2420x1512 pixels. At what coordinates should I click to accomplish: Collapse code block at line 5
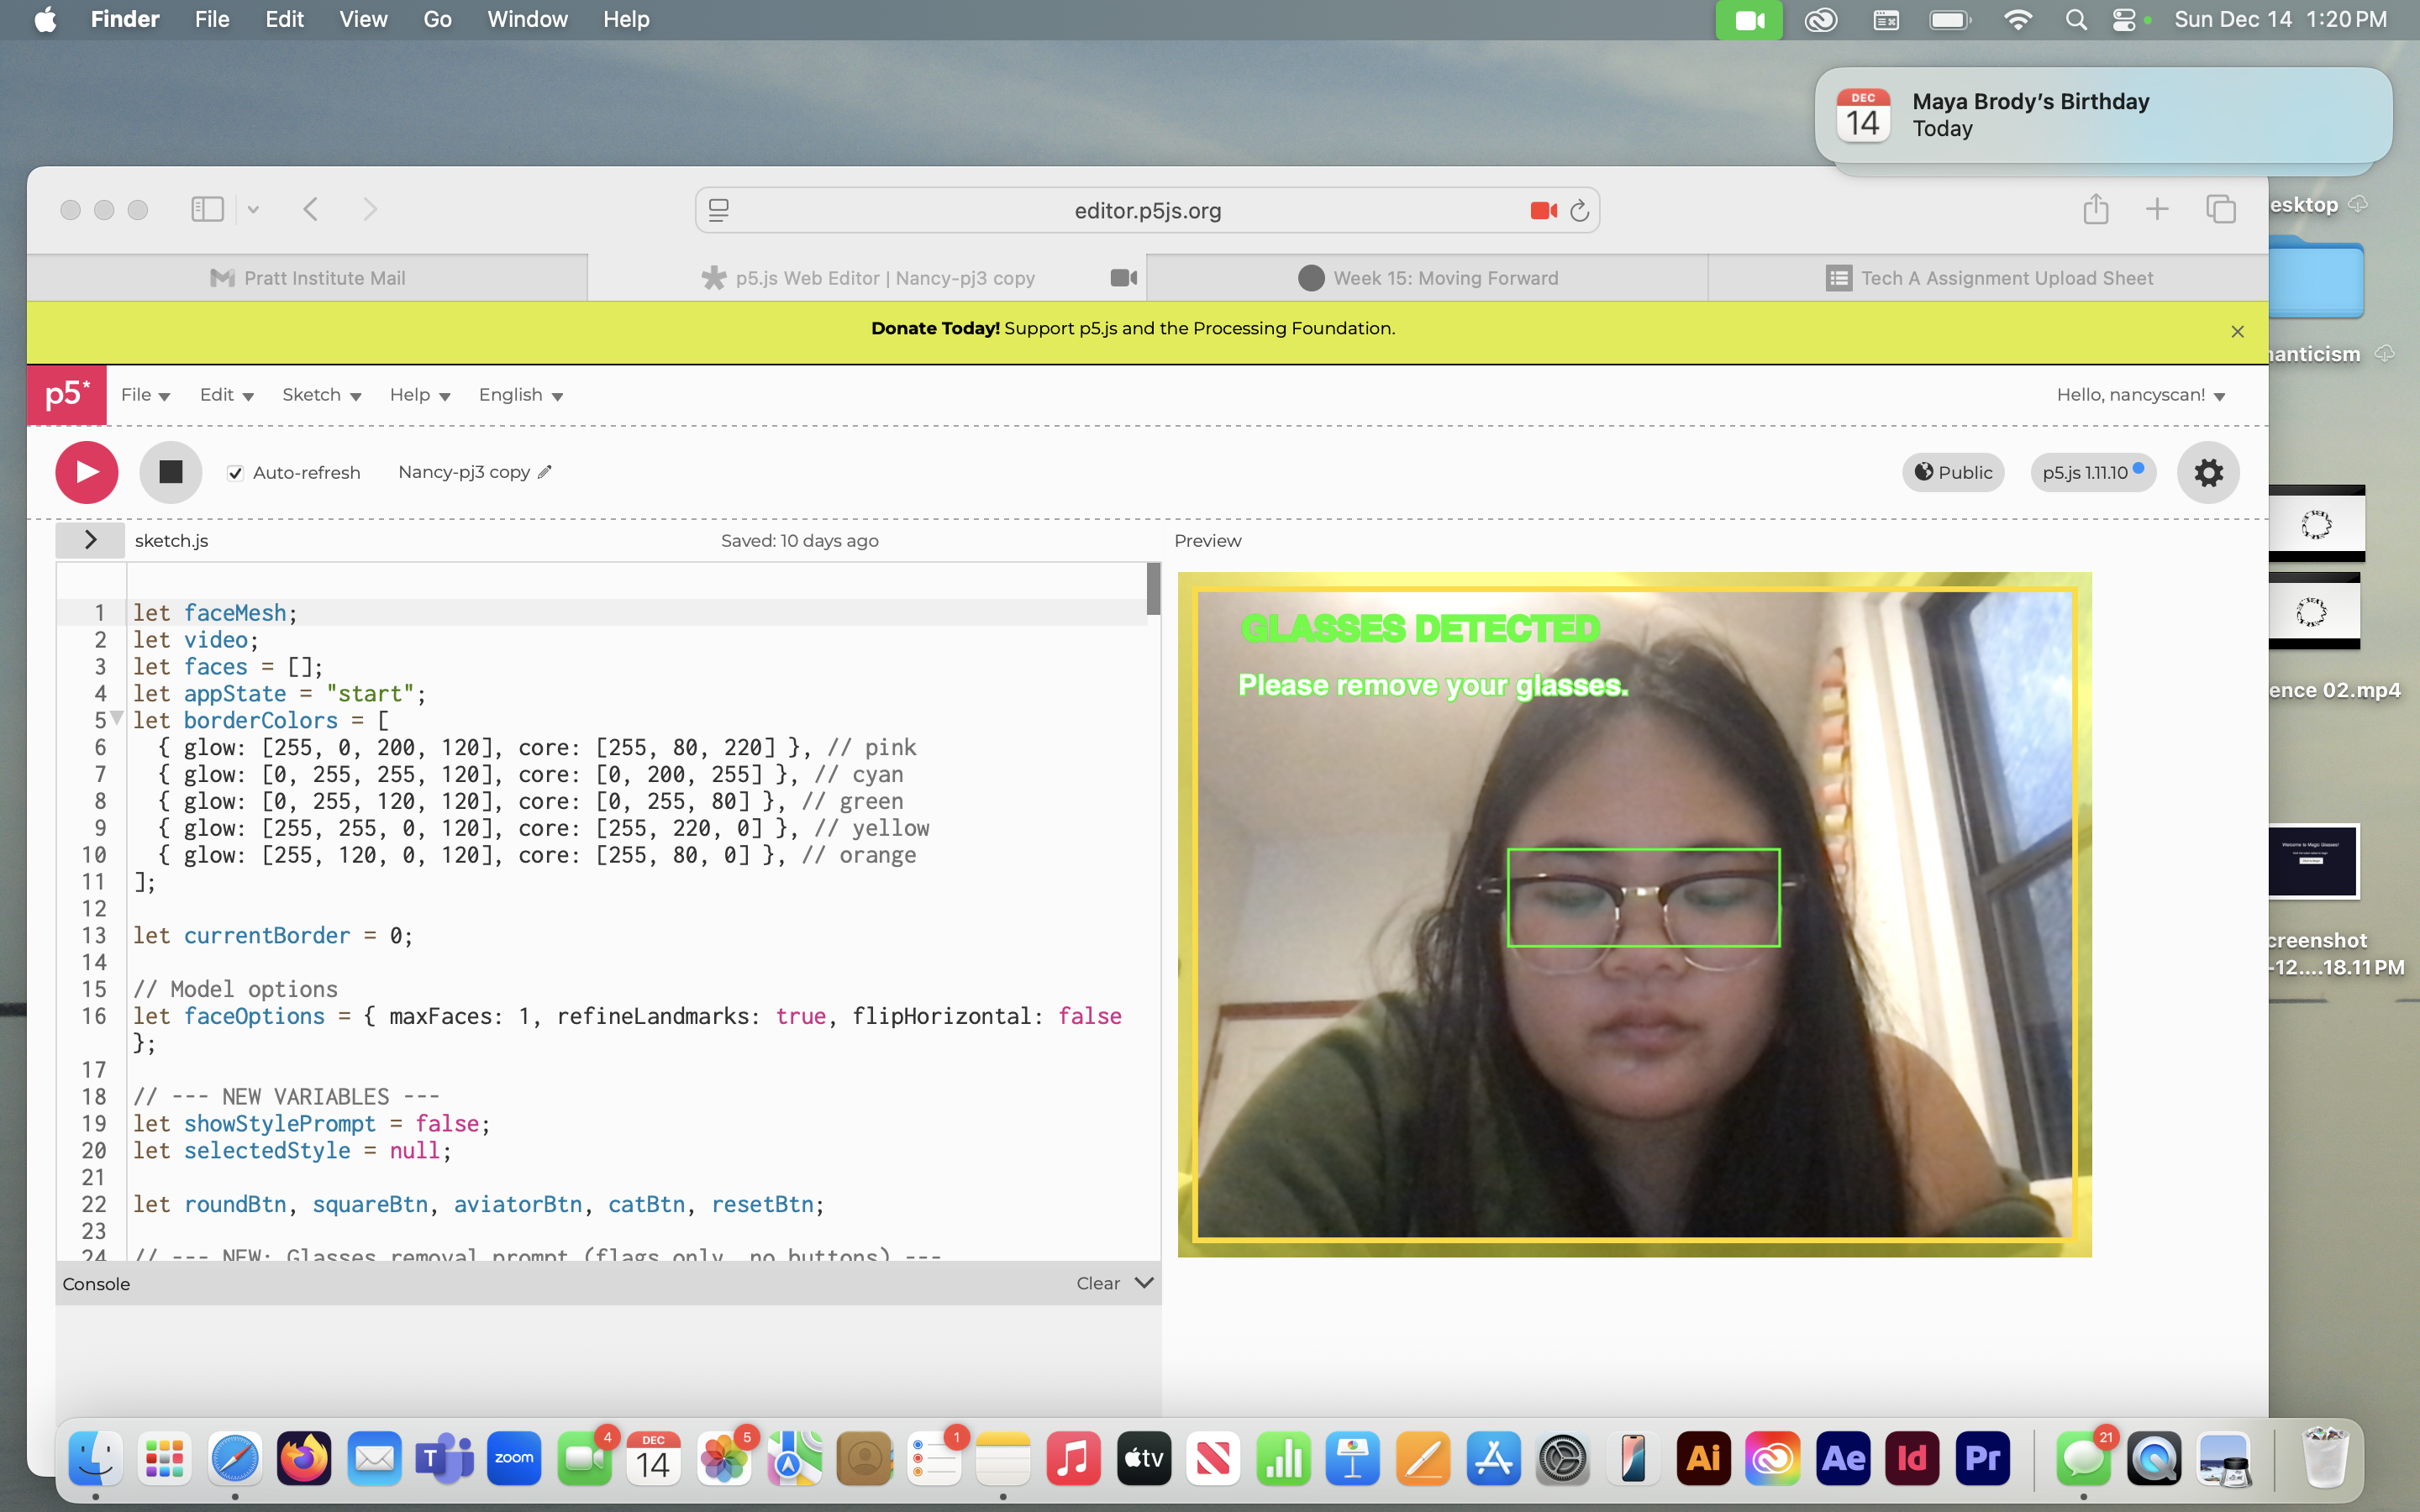[117, 718]
